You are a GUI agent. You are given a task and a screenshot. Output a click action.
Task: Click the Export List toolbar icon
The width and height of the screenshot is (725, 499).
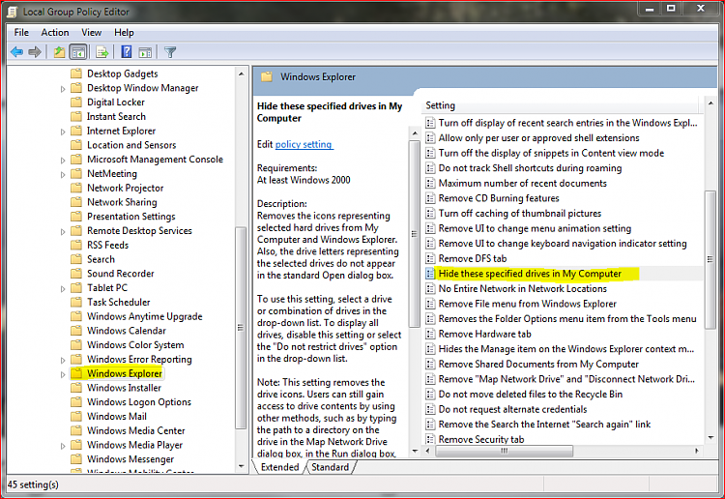(x=101, y=52)
